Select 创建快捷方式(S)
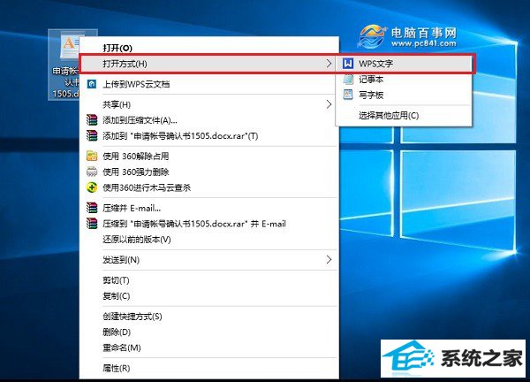Screen dimensions: 530x382 pyautogui.click(x=208, y=317)
